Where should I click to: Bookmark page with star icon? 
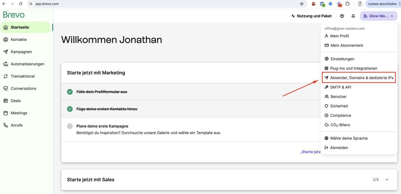(x=302, y=4)
